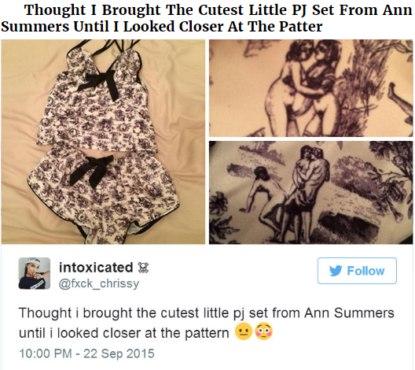Click the word 'Patter' ending the headline
415x370 pixels.
[x=301, y=27]
